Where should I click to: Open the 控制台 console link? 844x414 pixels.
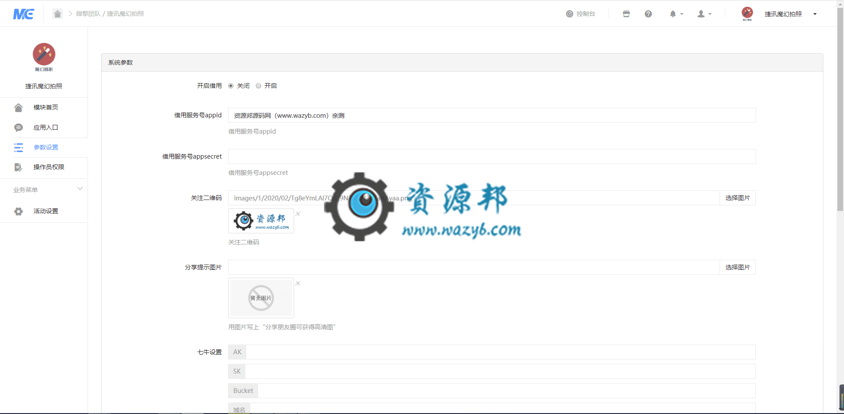580,14
